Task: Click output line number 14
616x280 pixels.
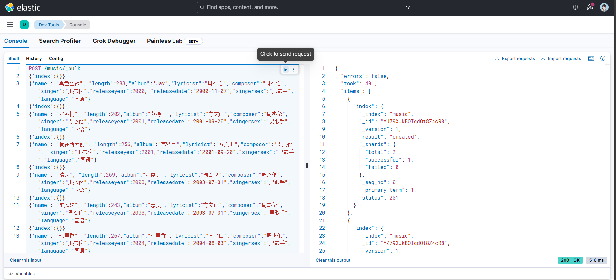Action: coord(322,167)
